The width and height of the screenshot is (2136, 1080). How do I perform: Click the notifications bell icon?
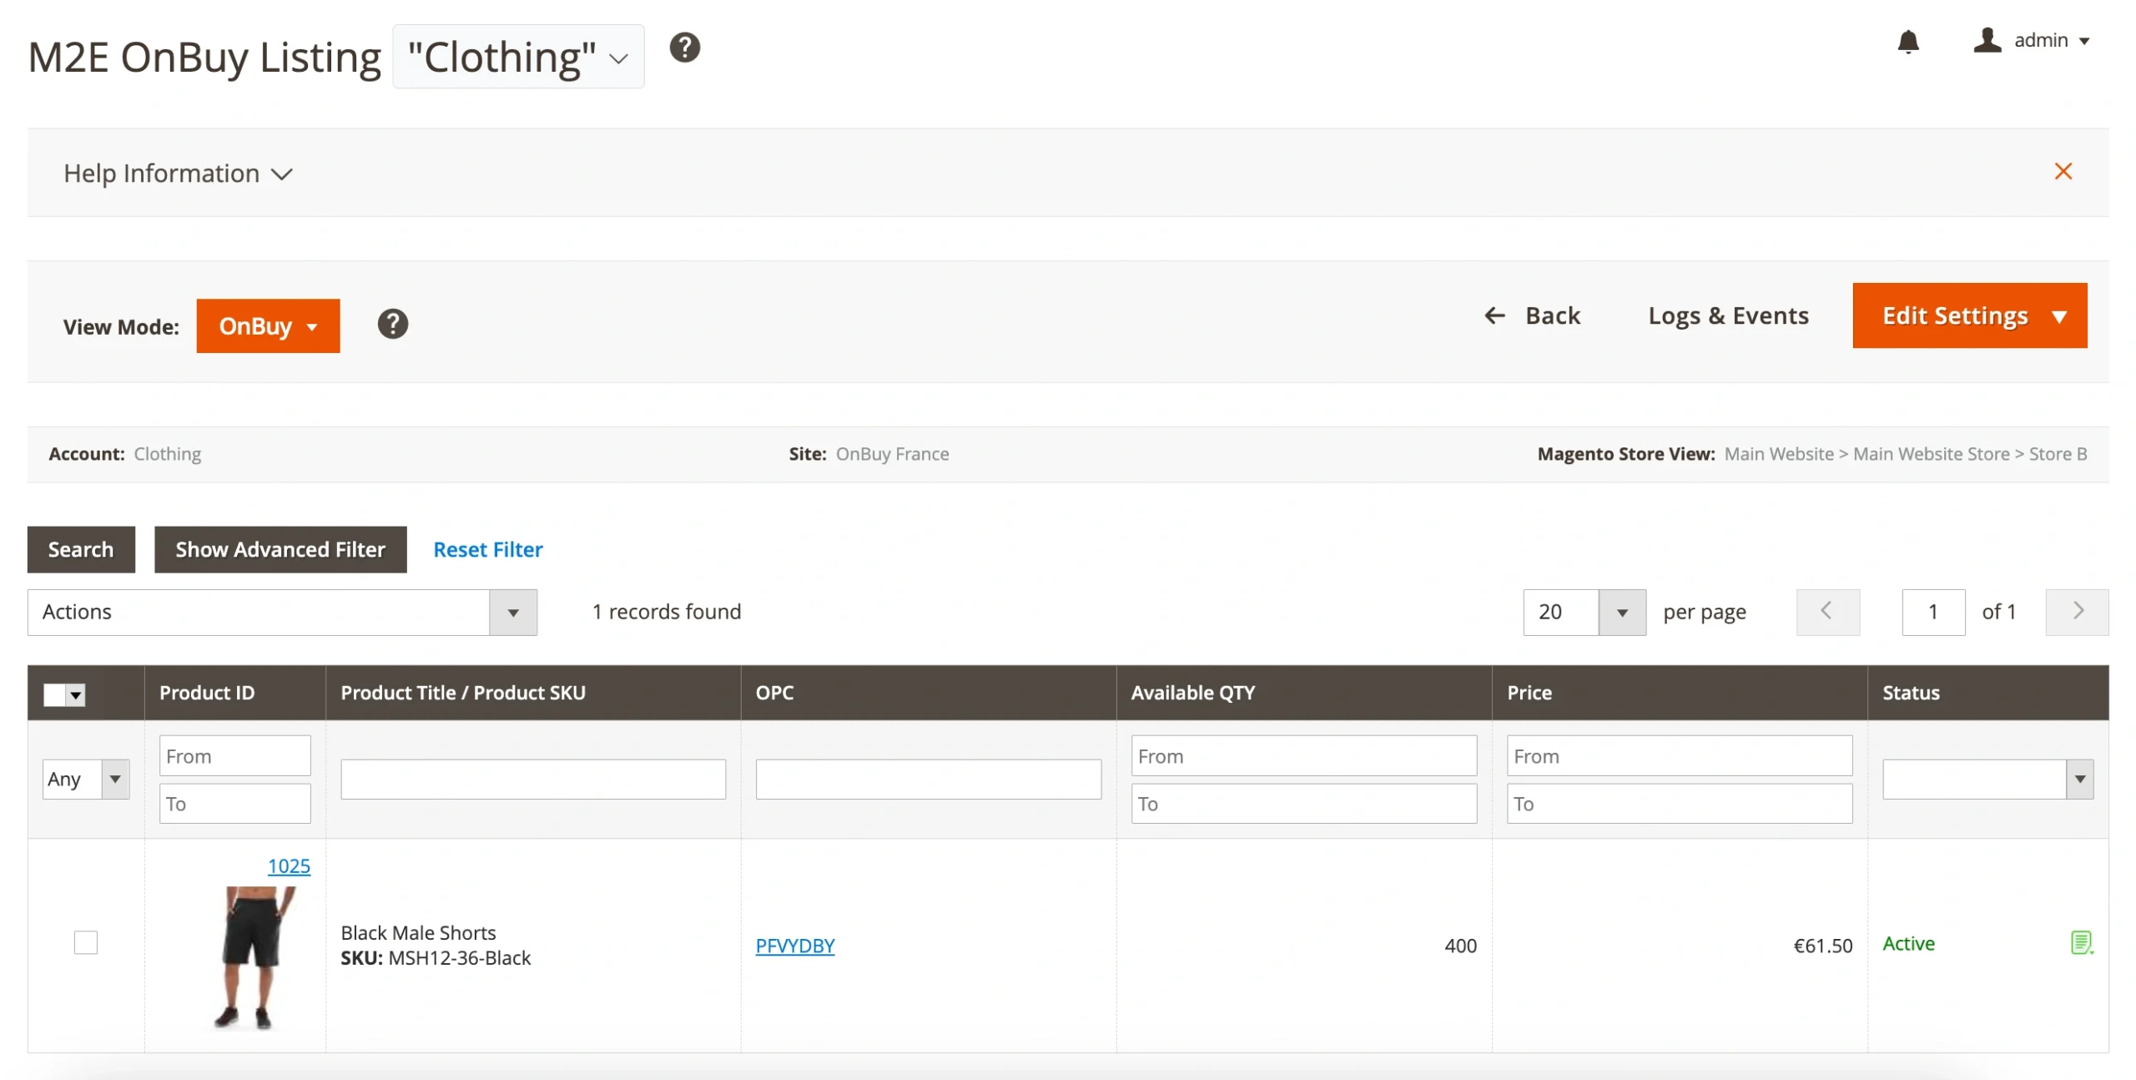coord(1907,41)
